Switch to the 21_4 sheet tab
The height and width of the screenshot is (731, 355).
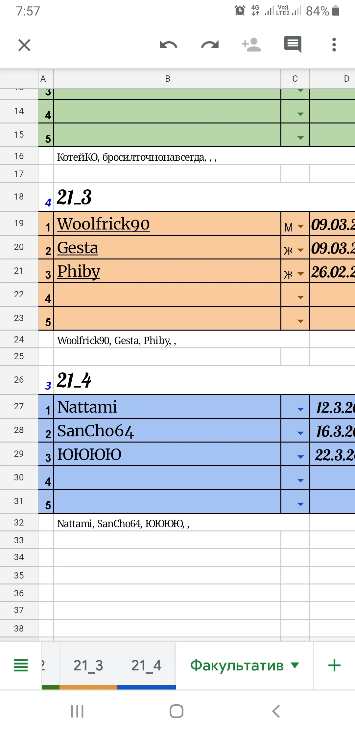pyautogui.click(x=146, y=665)
